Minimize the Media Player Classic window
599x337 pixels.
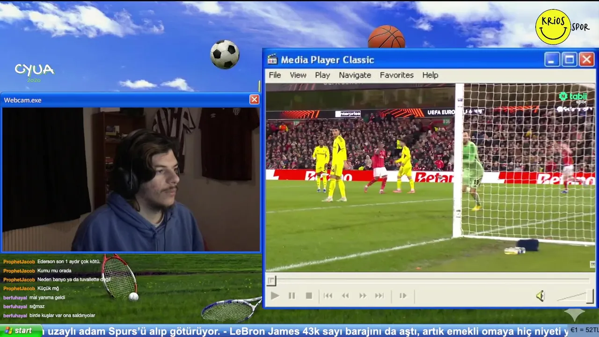click(552, 59)
